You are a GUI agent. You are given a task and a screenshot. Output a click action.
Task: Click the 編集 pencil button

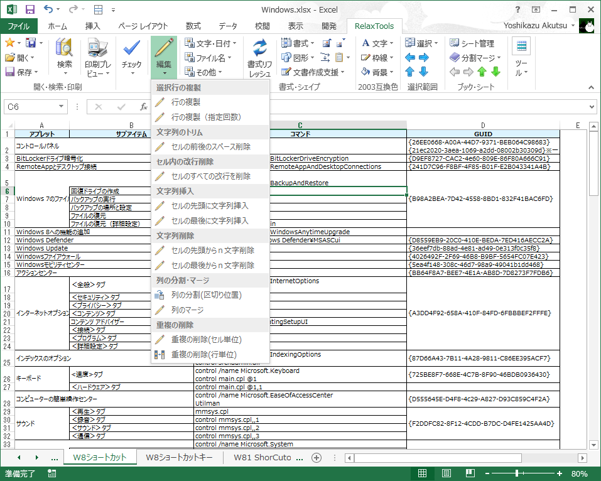[164, 57]
